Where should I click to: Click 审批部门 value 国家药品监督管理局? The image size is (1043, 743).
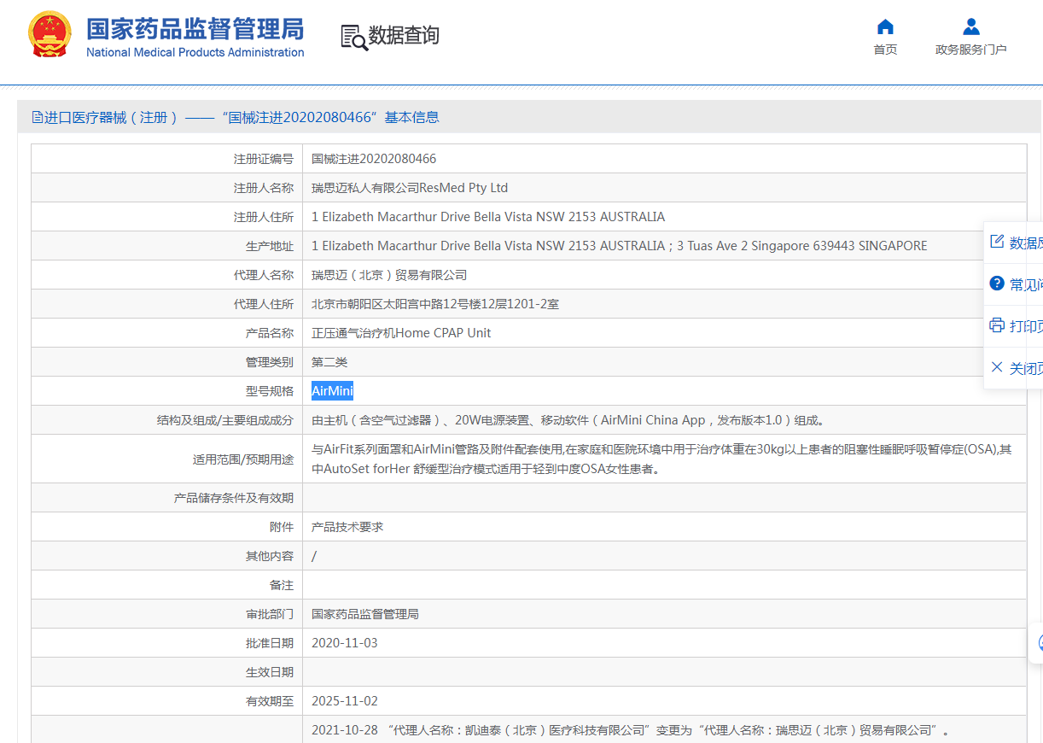tap(365, 614)
